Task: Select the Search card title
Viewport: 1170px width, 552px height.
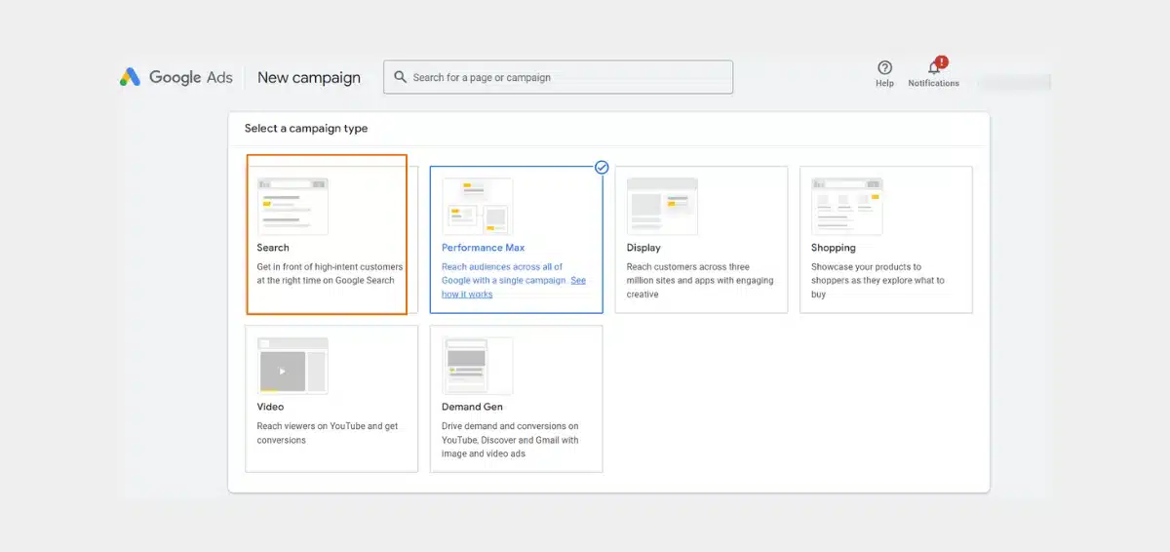Action: (x=273, y=248)
